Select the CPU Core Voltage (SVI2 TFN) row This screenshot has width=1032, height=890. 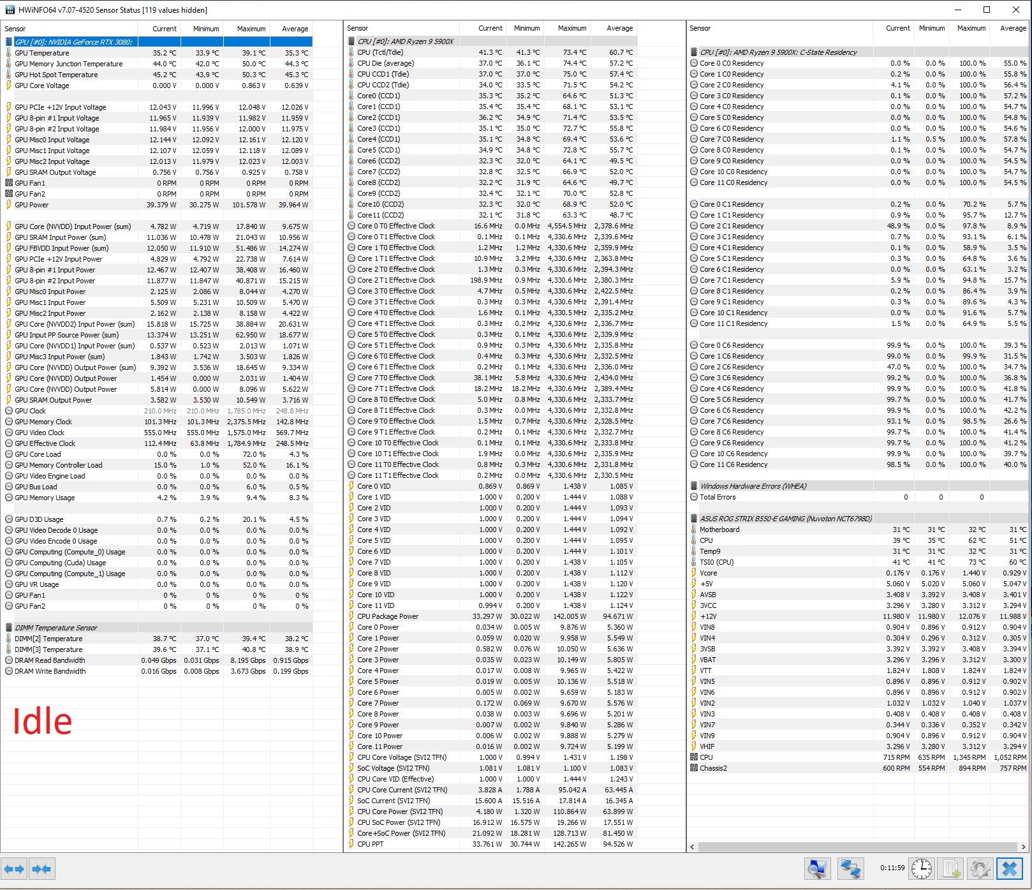point(491,757)
